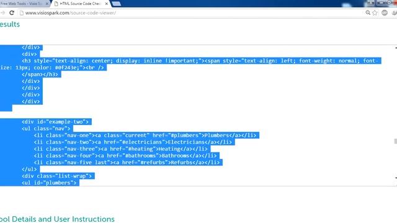Click the Bathrooms nav-four code line
This screenshot has height=223, width=397.
[125, 155]
